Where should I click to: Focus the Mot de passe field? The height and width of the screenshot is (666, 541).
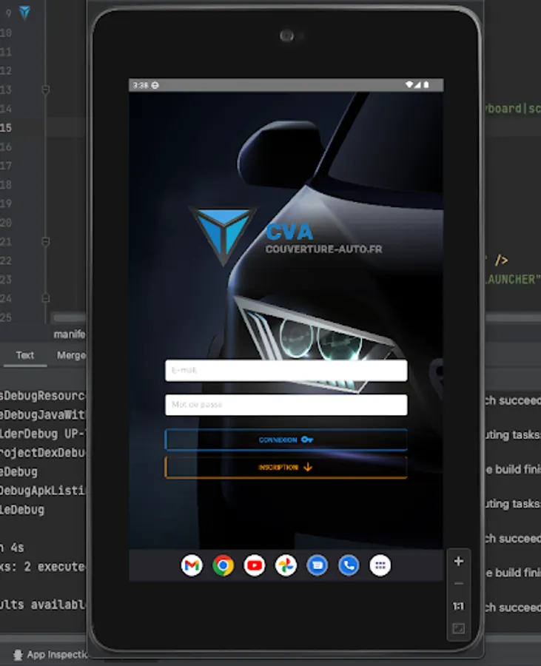286,405
